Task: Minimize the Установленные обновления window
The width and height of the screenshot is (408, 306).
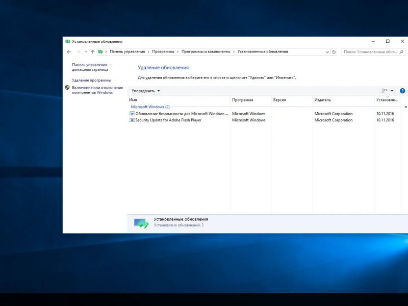Action: pos(373,41)
